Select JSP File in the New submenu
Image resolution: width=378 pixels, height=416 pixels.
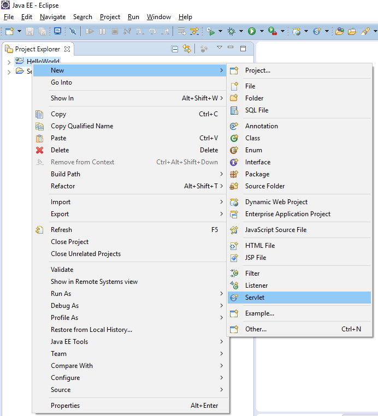[299, 258]
